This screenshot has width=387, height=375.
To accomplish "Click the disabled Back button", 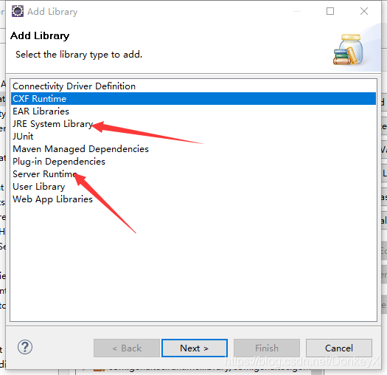I will point(127,348).
